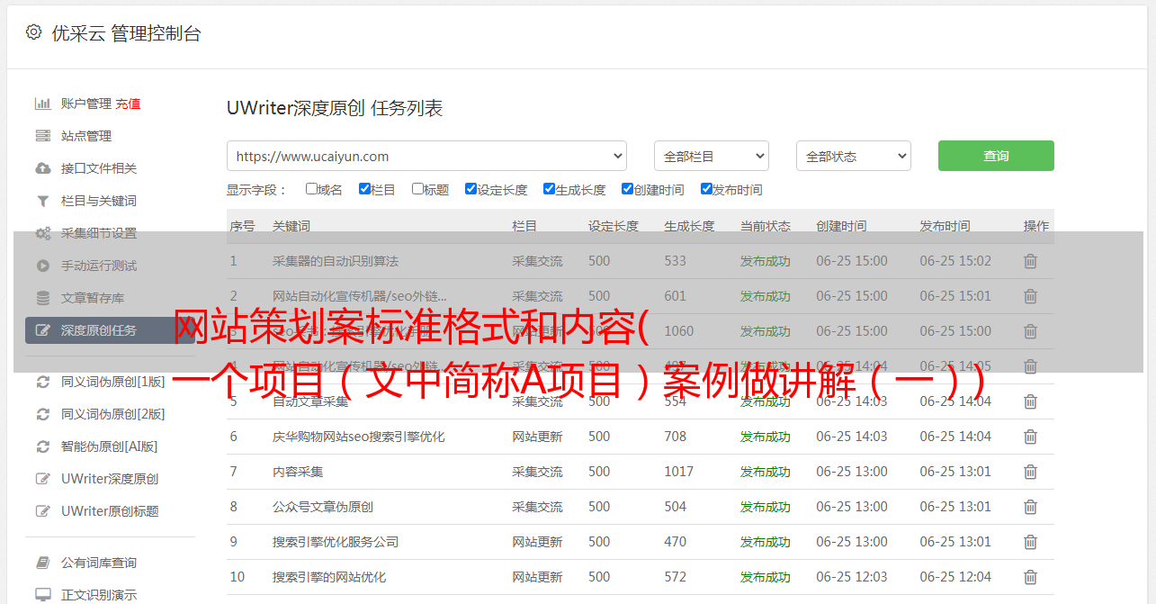Open UWriter原创标题 sidebar item
This screenshot has width=1156, height=604.
coord(110,511)
